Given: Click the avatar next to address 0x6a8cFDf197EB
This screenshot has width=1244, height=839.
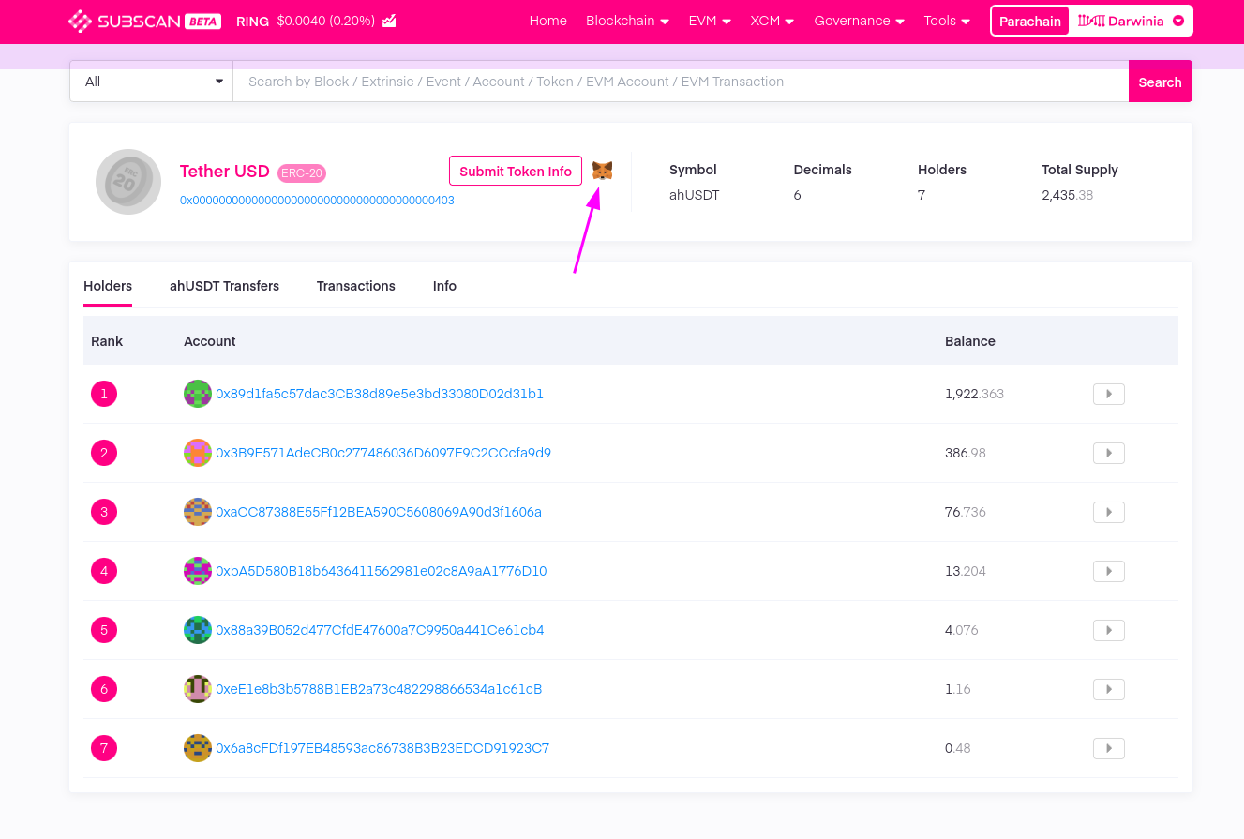Looking at the screenshot, I should click(197, 748).
